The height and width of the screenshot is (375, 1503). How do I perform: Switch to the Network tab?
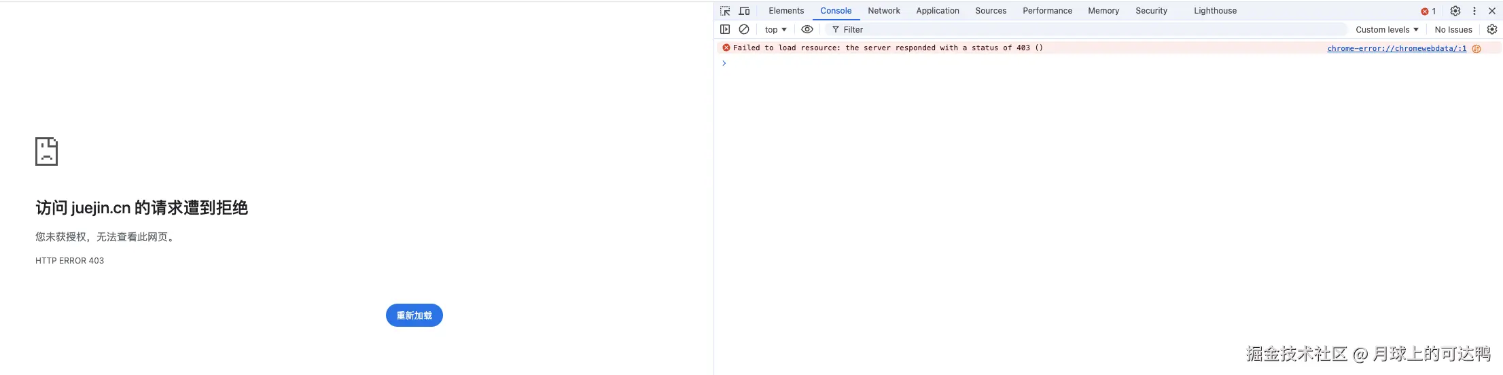[x=883, y=11]
